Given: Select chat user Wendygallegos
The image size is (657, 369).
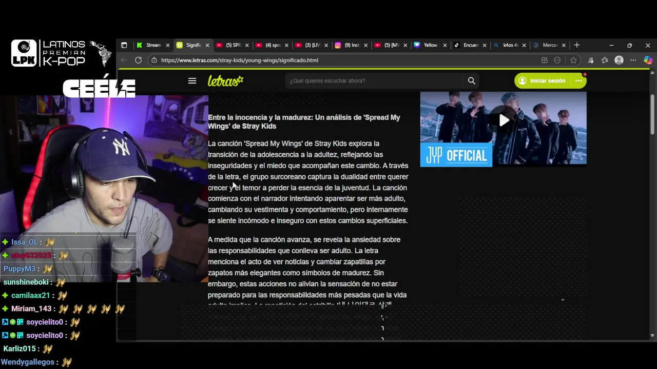Looking at the screenshot, I should pos(28,362).
